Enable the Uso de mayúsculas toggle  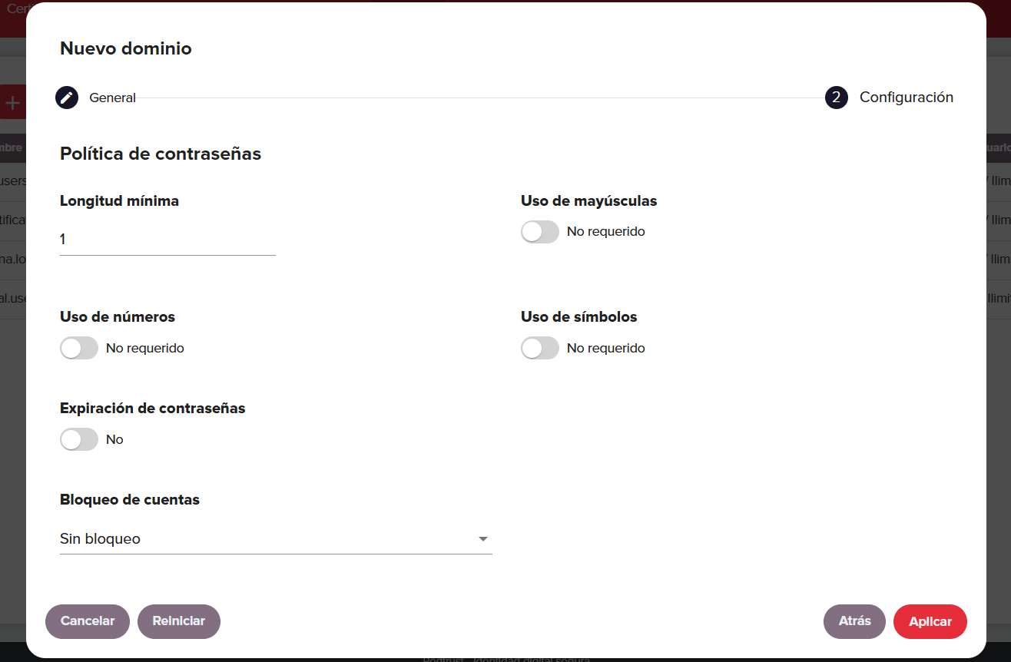(540, 232)
